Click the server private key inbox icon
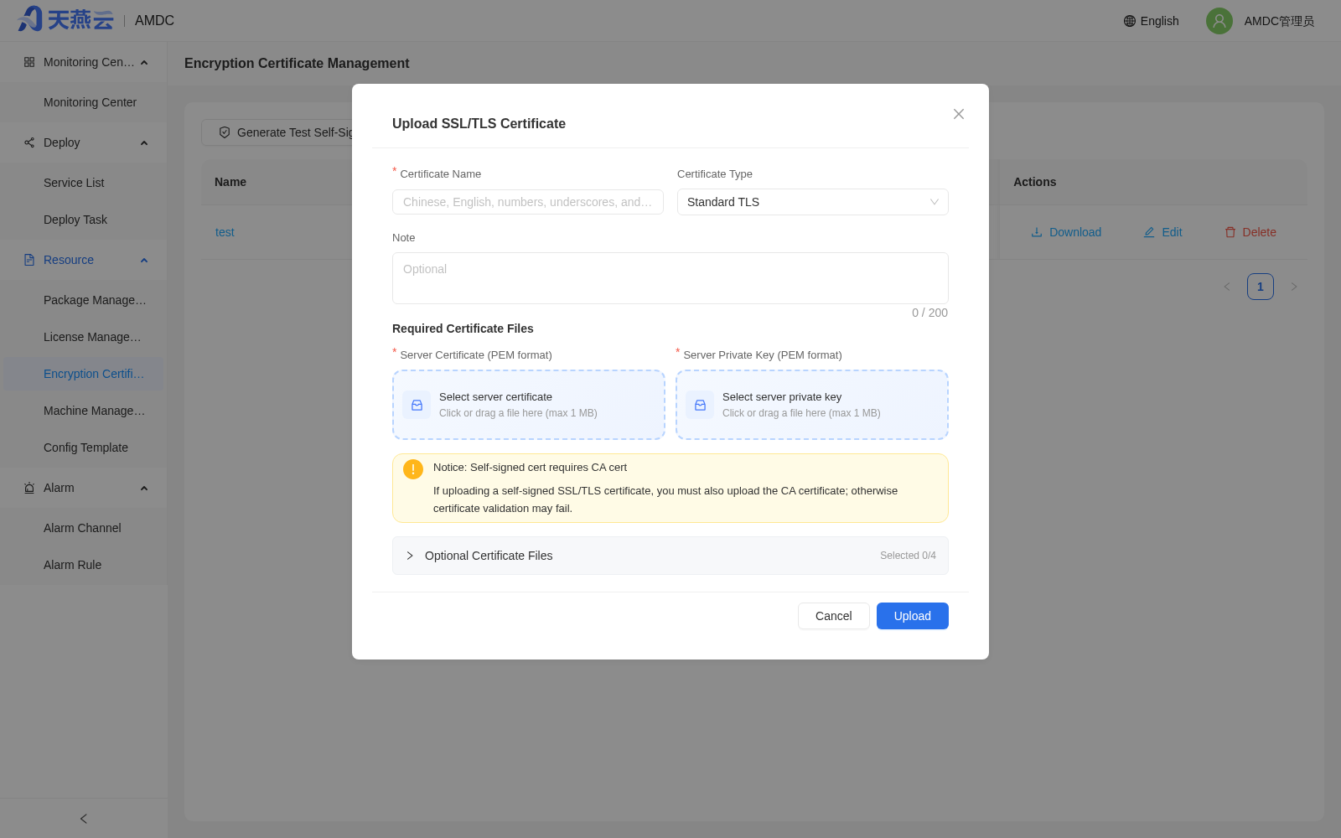This screenshot has width=1341, height=838. tap(700, 405)
